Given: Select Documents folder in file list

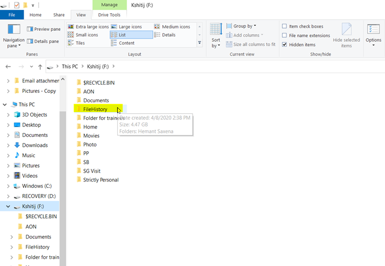Looking at the screenshot, I should (93, 101).
